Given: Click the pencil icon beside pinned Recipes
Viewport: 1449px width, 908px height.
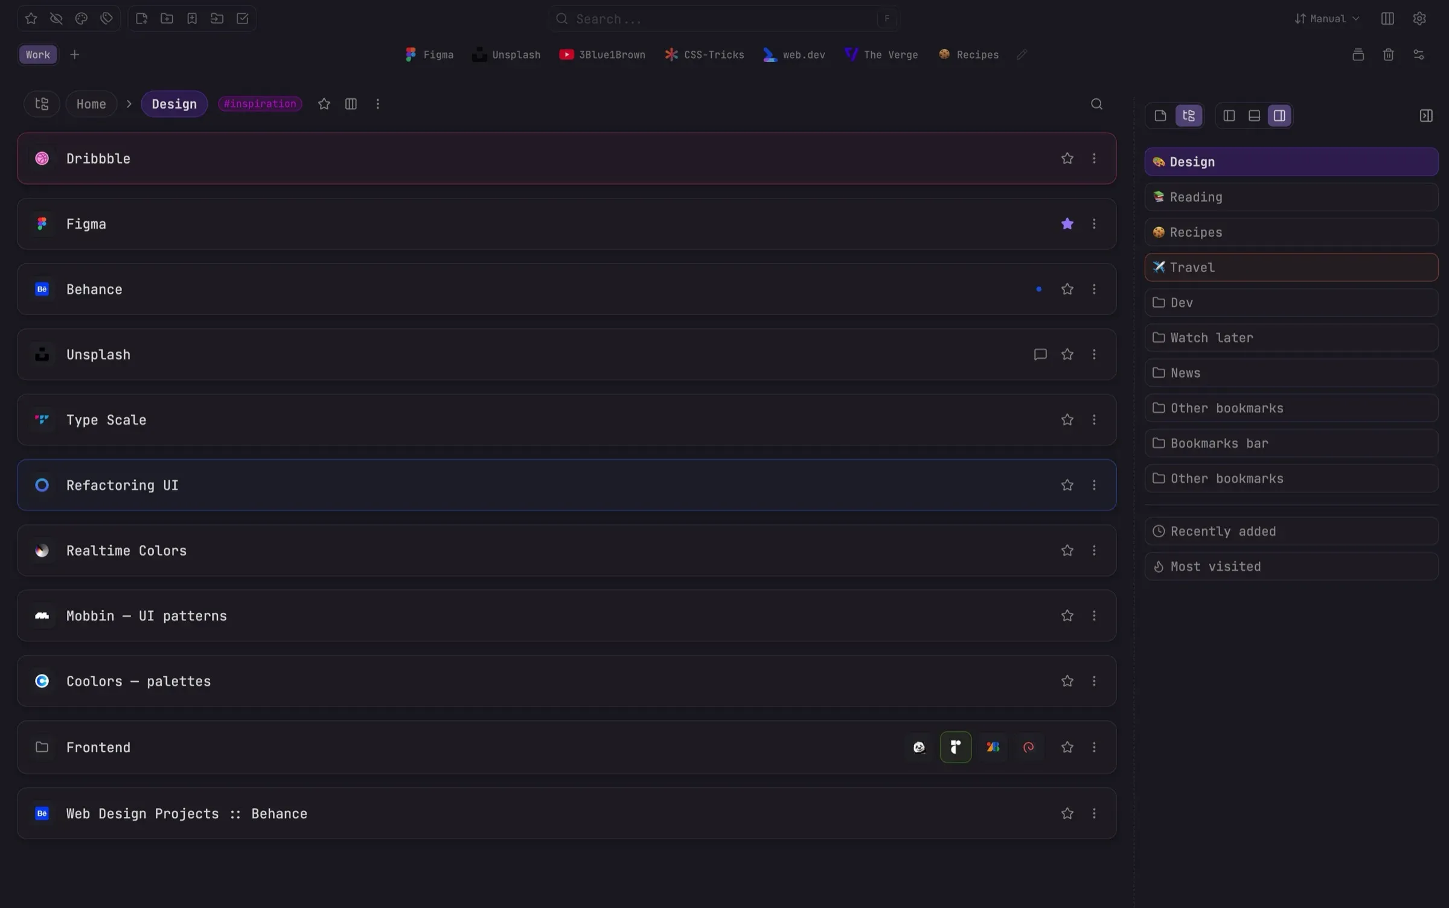Looking at the screenshot, I should (x=1022, y=55).
